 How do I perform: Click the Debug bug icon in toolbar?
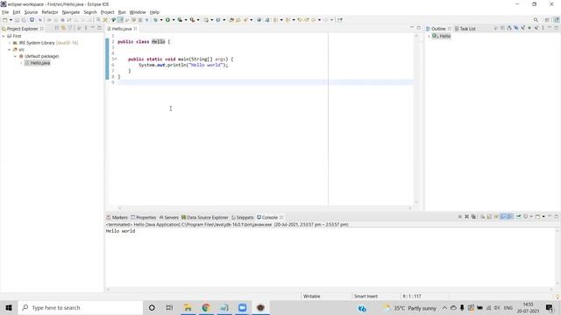click(x=156, y=20)
